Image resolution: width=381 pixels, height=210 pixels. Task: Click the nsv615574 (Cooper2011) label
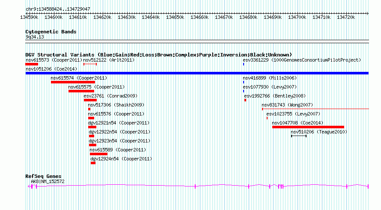click(79, 78)
